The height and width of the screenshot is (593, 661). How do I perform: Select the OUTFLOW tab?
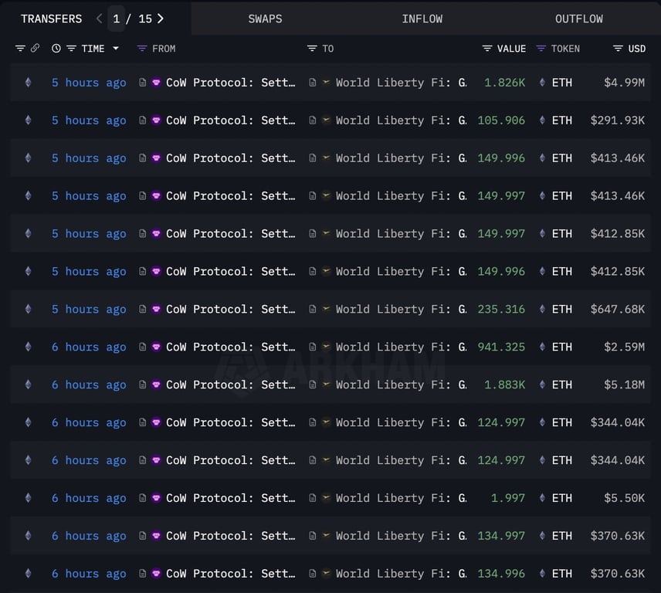coord(579,19)
